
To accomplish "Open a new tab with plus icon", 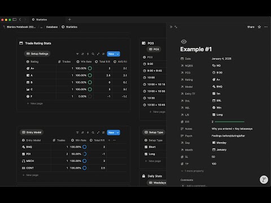I will coord(69,20).
